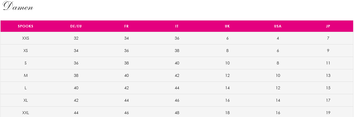This screenshot has width=354, height=117.
Task: Select the SPOOKS column header
Action: (x=25, y=26)
